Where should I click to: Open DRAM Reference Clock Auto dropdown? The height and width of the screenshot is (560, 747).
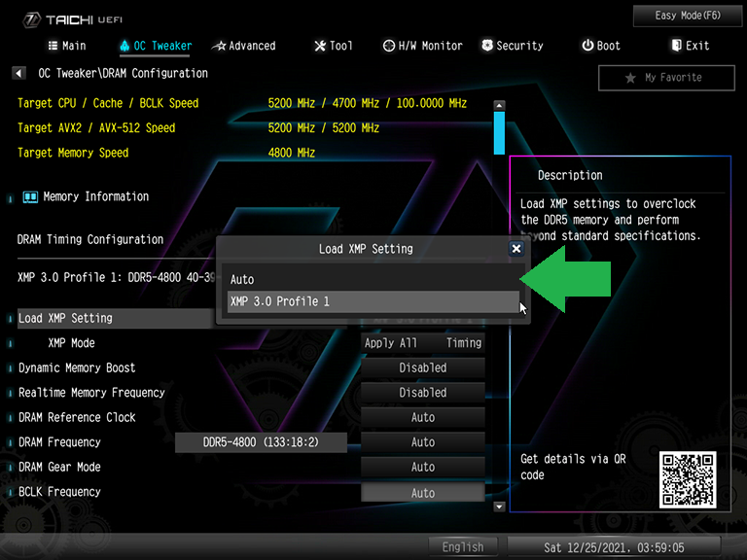(422, 418)
